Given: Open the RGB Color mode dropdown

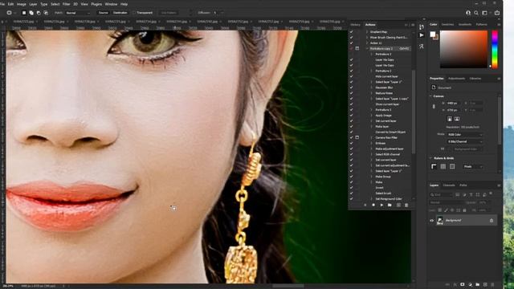Looking at the screenshot, I should tap(465, 135).
